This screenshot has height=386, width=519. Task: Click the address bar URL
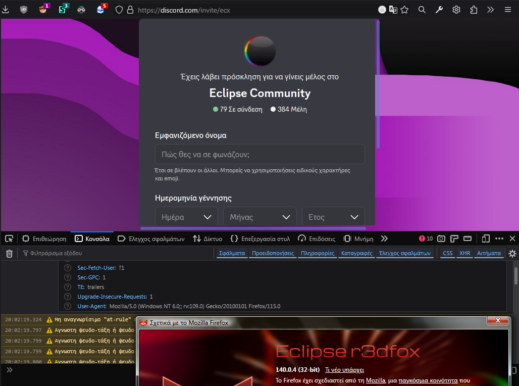coord(184,10)
